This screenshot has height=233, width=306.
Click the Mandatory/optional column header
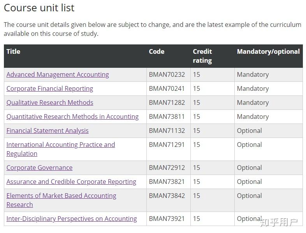coord(268,51)
